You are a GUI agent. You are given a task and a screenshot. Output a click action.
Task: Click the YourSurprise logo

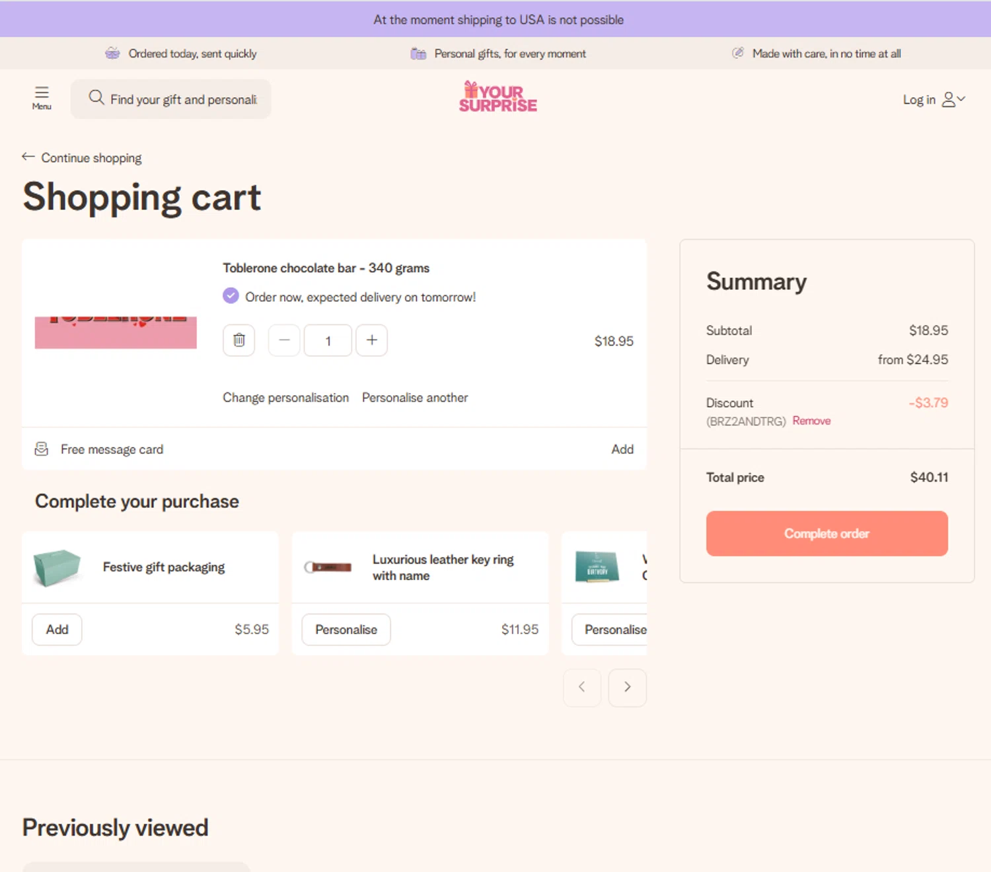(x=498, y=97)
